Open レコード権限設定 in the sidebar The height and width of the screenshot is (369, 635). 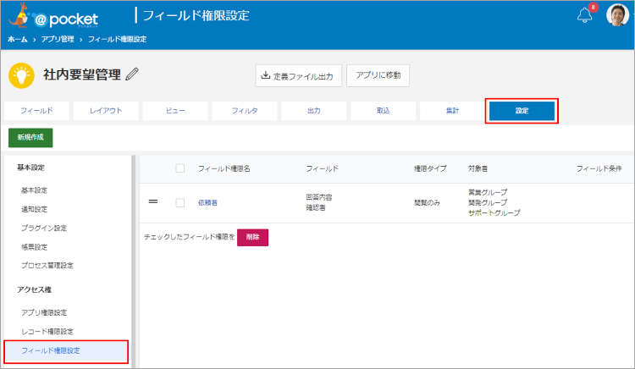47,332
